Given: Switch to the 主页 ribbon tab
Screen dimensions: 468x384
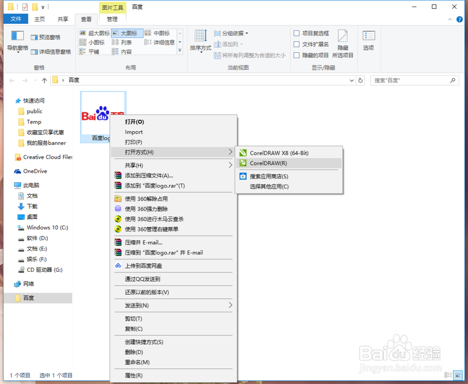Looking at the screenshot, I should pyautogui.click(x=39, y=19).
